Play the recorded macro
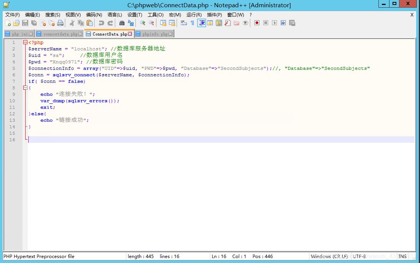 274,23
